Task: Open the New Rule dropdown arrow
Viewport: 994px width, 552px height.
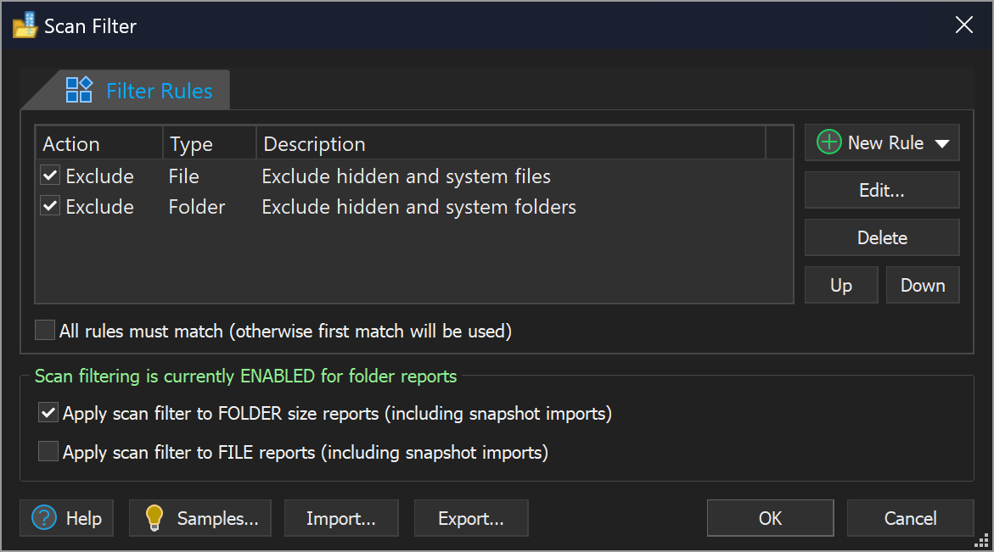Action: 942,143
